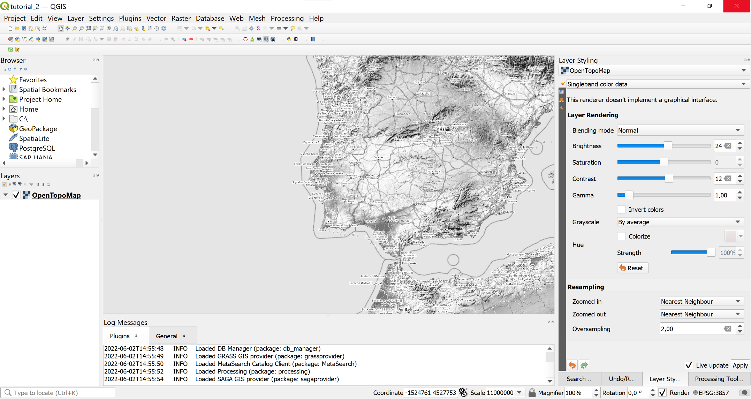Open the Zoomed out resampling dropdown
This screenshot has width=751, height=399.
tap(702, 314)
